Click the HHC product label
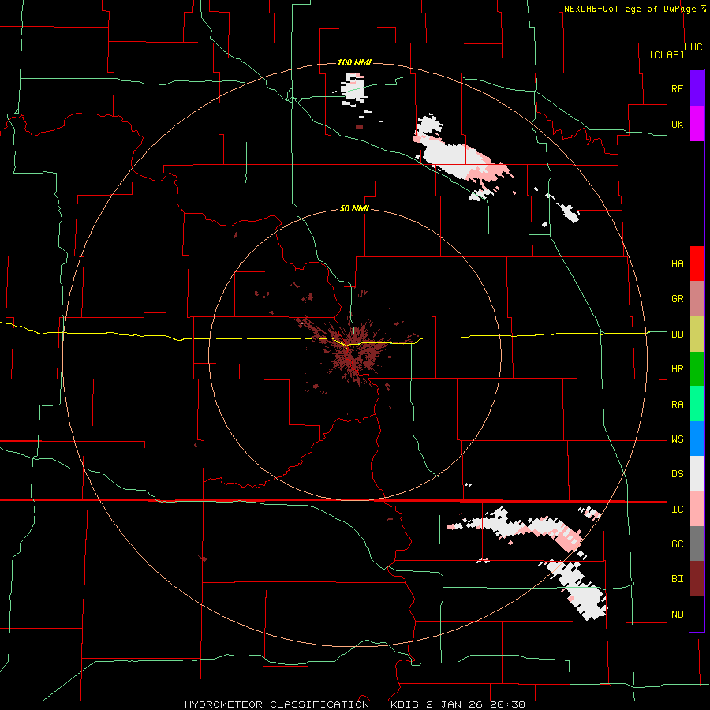710x710 pixels. tap(693, 47)
